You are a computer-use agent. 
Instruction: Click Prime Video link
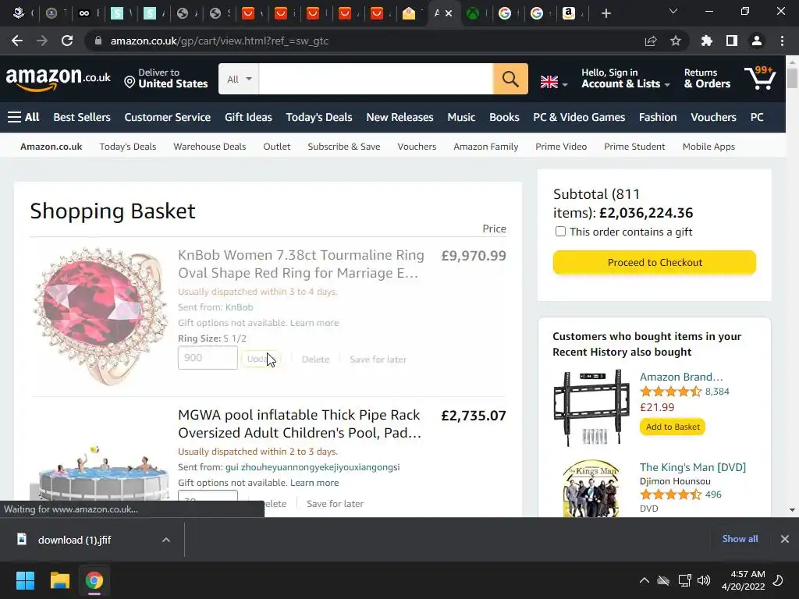click(x=561, y=147)
